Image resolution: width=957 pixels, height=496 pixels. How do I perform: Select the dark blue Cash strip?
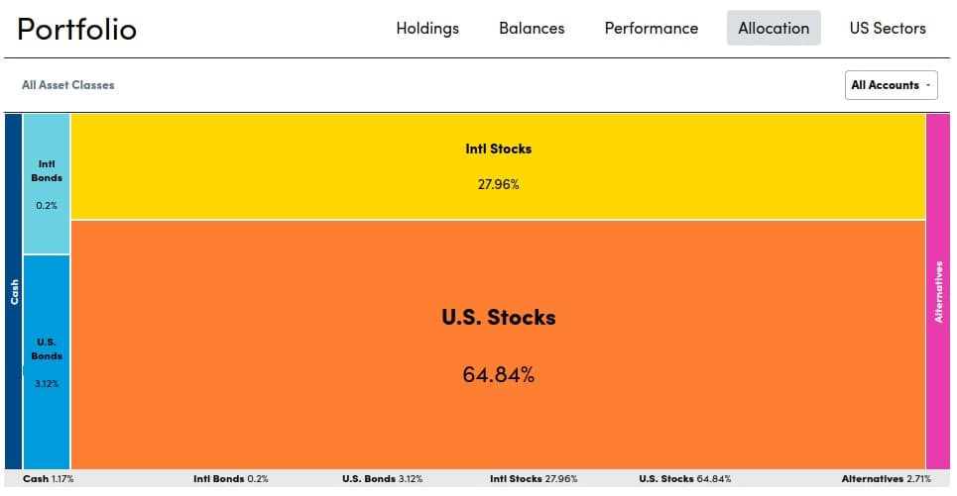[13, 291]
